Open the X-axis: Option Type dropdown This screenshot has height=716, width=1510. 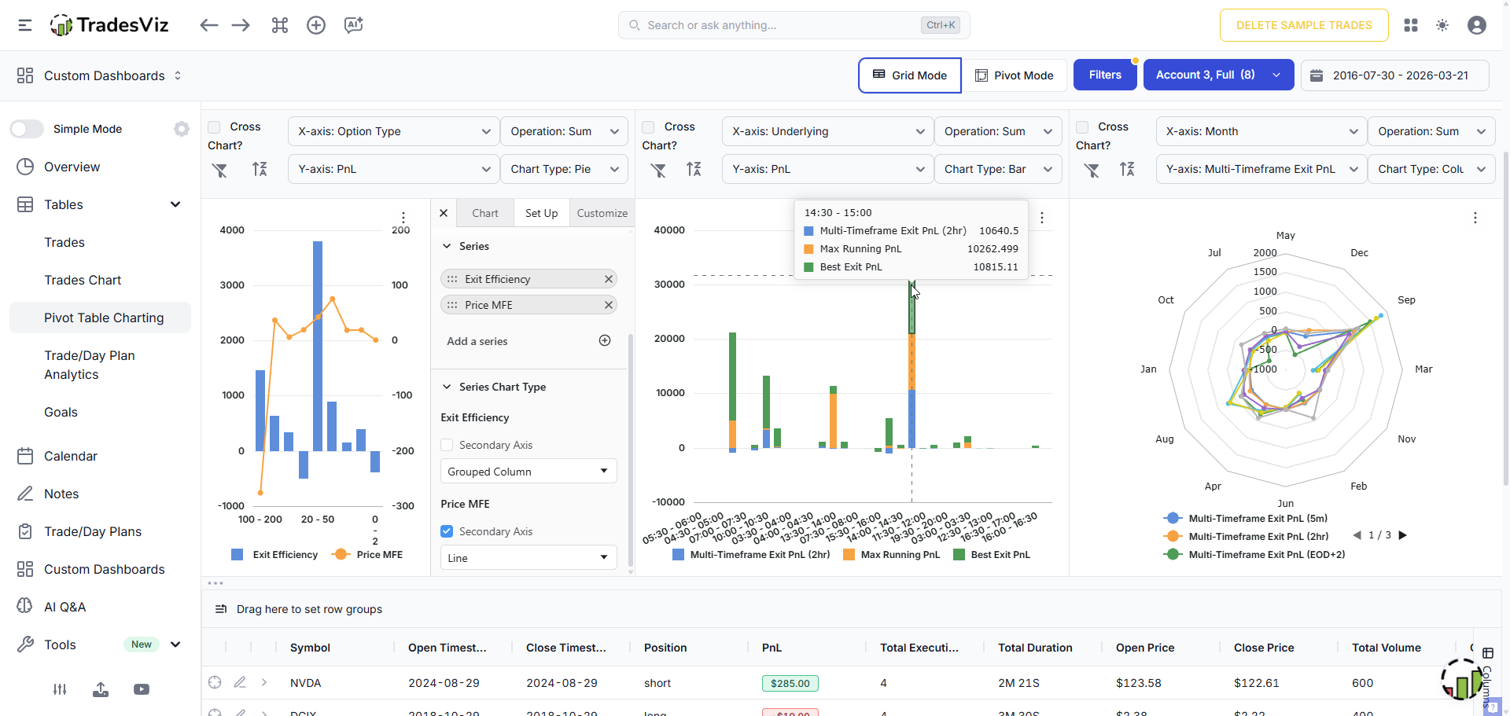[393, 131]
